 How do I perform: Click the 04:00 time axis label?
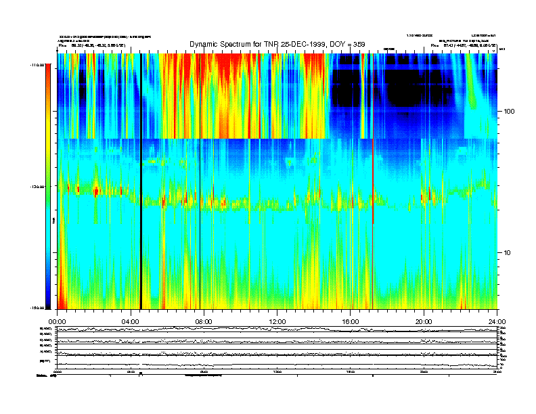(131, 322)
